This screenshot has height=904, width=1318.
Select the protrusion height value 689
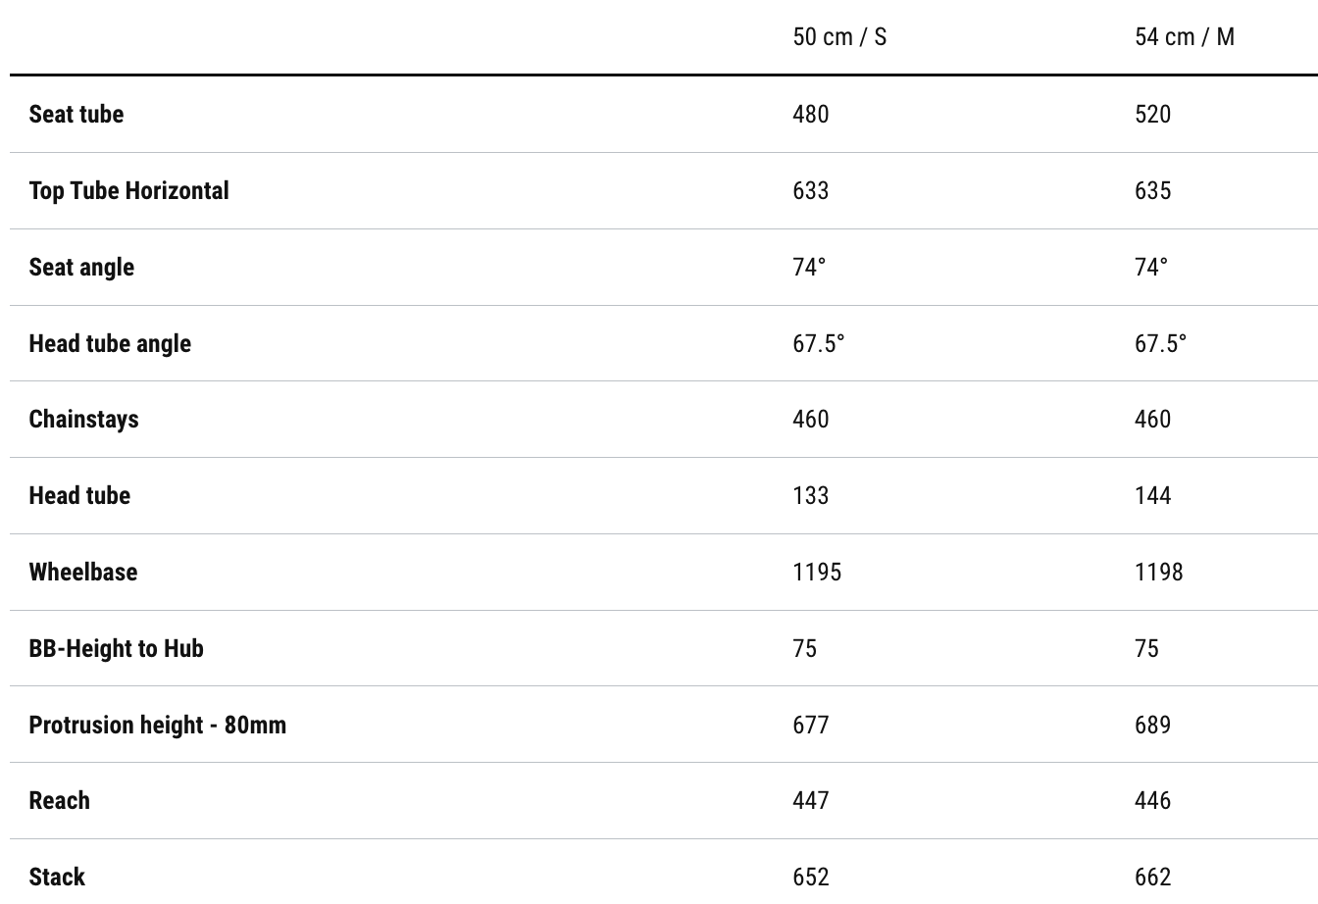point(1153,725)
